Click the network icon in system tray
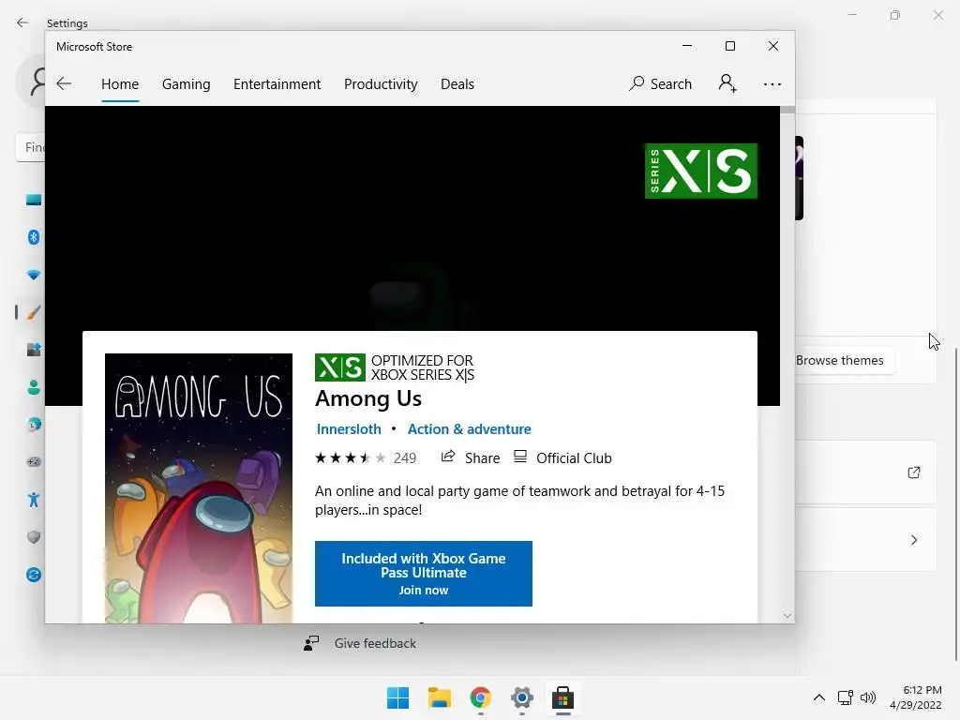The width and height of the screenshot is (960, 720). tap(846, 697)
